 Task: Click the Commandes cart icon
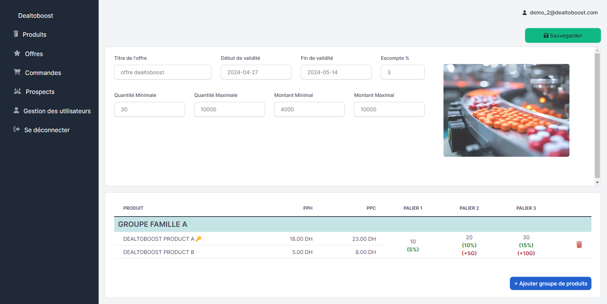coord(17,72)
